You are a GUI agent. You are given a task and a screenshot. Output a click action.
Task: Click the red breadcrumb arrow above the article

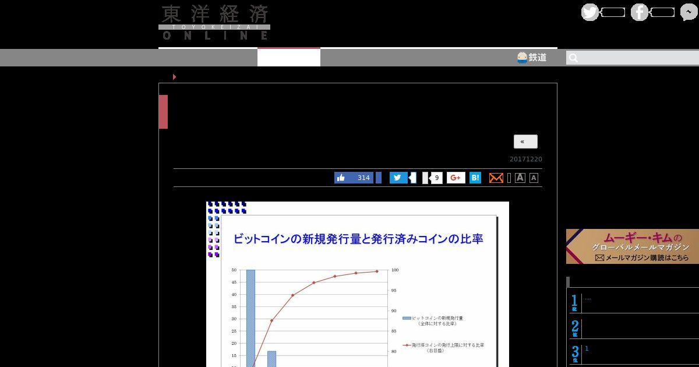(174, 77)
